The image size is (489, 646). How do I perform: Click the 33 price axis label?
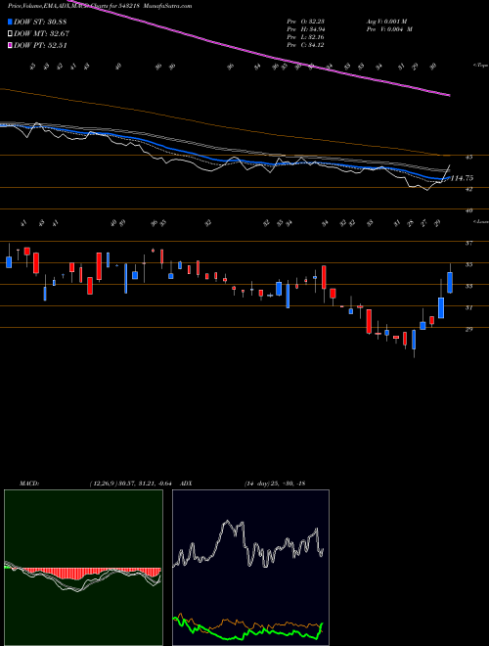coord(468,286)
